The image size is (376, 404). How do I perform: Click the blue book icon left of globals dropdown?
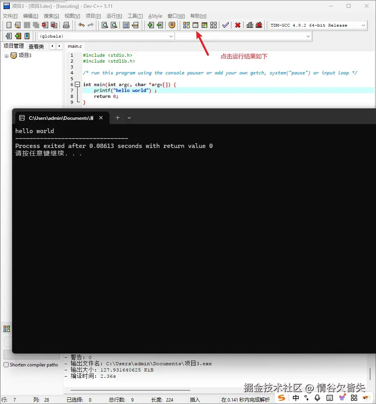[27, 36]
